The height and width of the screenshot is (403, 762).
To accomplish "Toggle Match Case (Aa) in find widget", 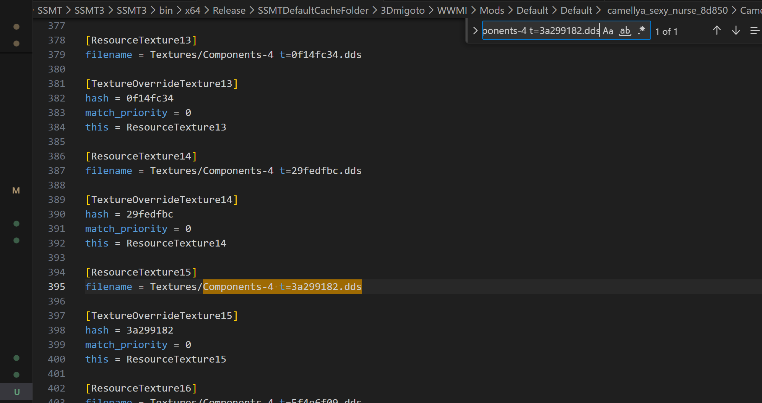I will (608, 31).
